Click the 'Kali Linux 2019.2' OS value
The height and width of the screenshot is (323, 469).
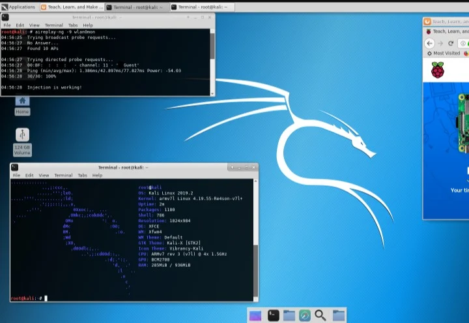171,193
